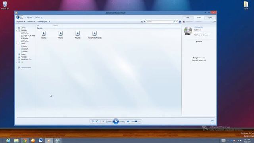Open Help with the blue question icon

tap(180, 21)
